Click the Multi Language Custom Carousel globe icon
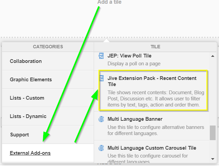219x166 pixels. tap(101, 148)
